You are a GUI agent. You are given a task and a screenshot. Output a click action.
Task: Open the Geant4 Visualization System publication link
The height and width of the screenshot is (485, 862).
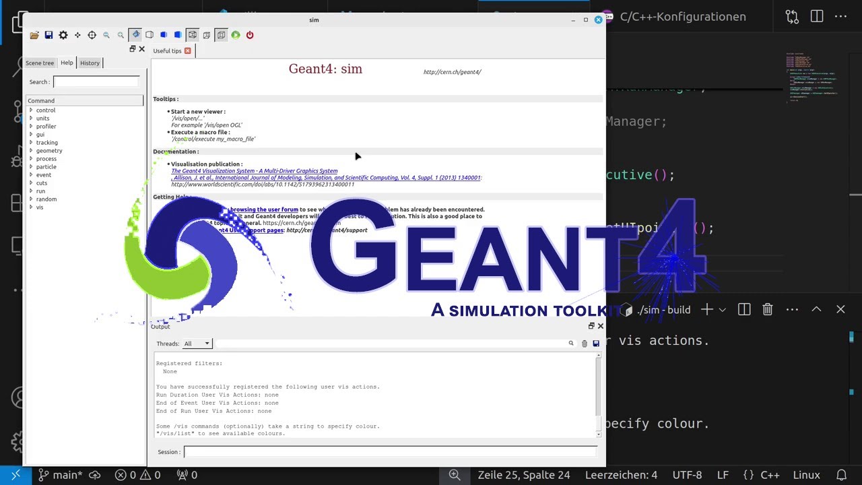point(255,171)
